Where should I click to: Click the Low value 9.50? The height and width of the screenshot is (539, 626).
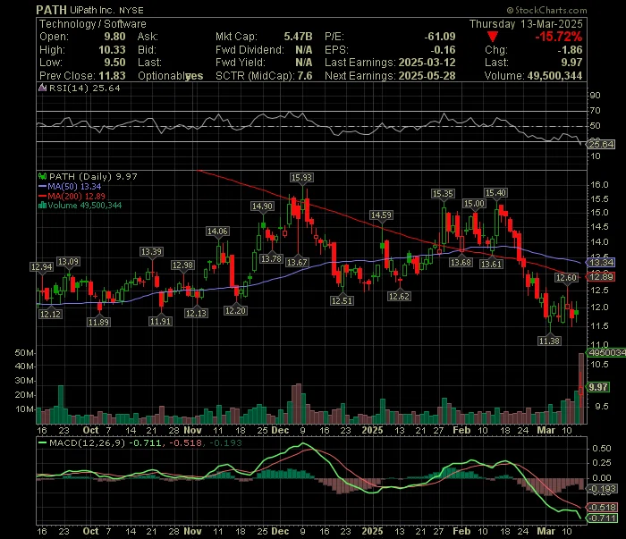(x=114, y=63)
